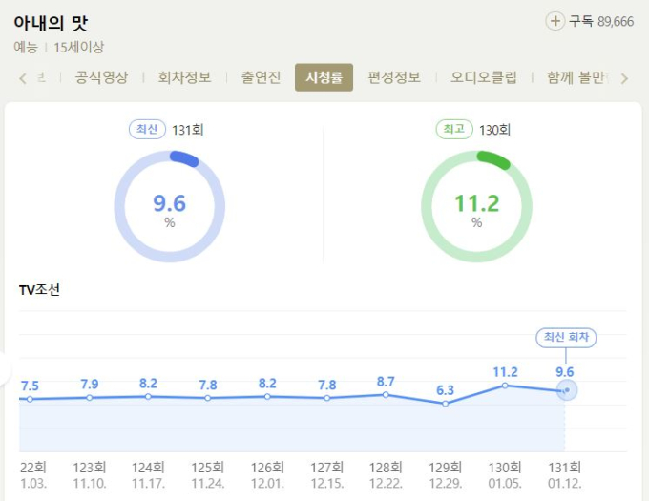This screenshot has width=649, height=501.
Task: Click the green 11.2% rating ring
Action: (x=477, y=206)
